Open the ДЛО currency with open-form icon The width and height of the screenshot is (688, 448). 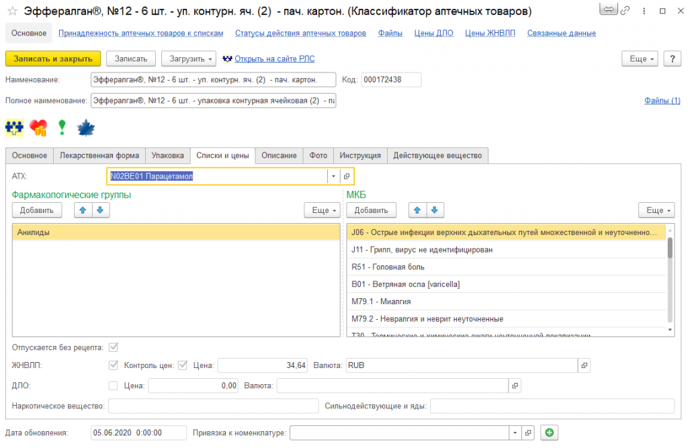(x=515, y=386)
